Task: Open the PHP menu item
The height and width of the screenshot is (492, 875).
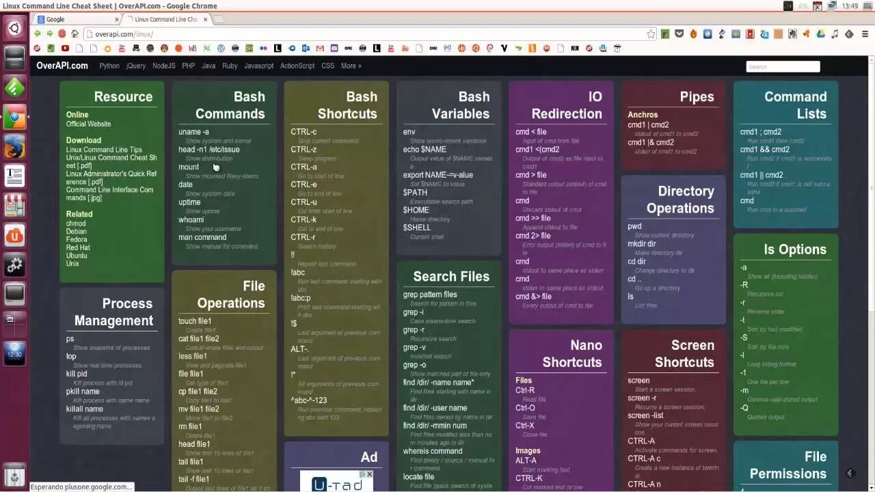Action: click(189, 66)
